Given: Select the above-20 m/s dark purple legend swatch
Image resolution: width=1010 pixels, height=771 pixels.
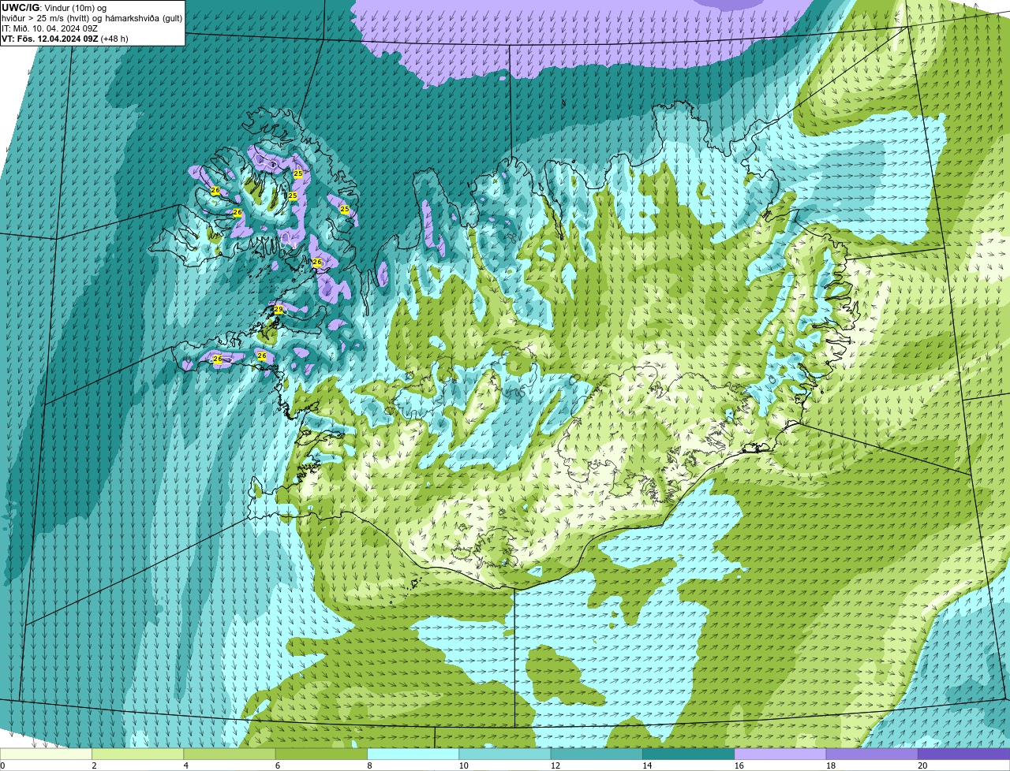Looking at the screenshot, I should click(963, 754).
